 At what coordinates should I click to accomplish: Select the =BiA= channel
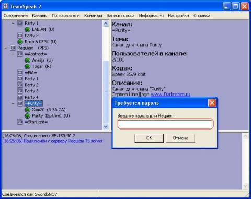(x=31, y=73)
